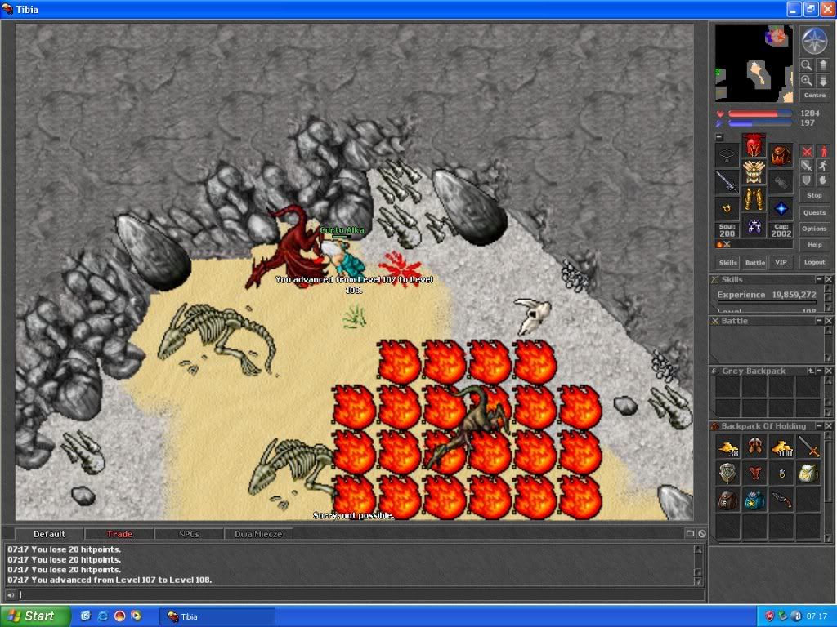Screen dimensions: 837x627
Task: Open the brown skull backpack item
Action: coord(728,500)
